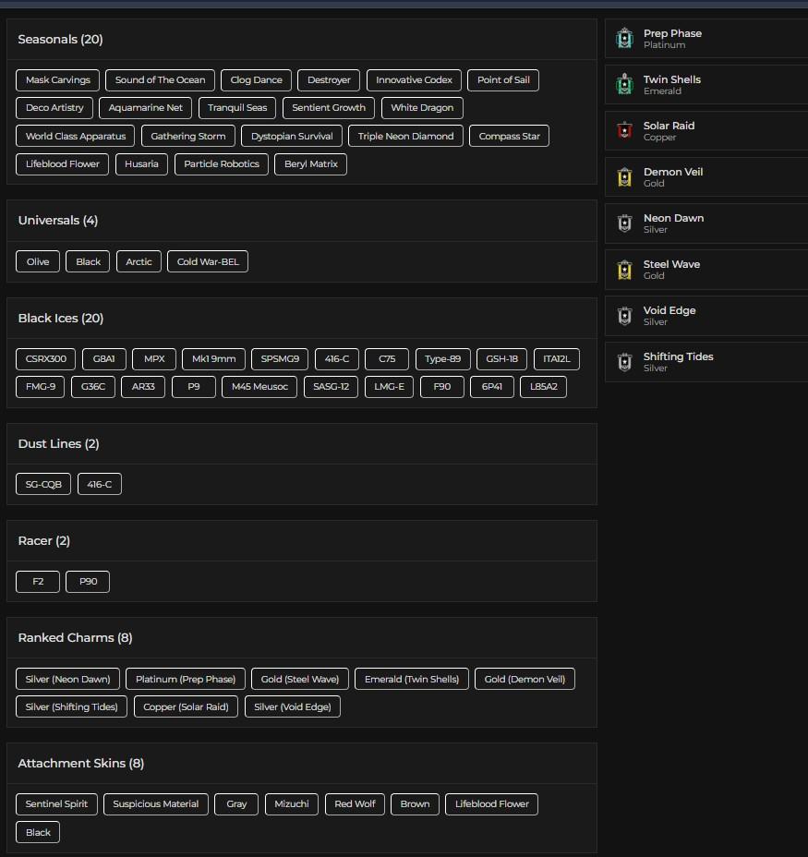Select the Mask Carvings seasonal skin tag

[x=58, y=80]
